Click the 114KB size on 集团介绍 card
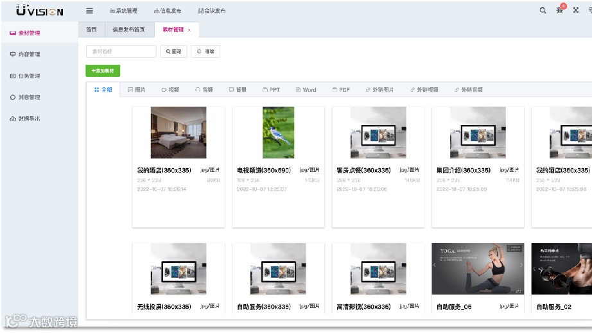 [x=512, y=180]
